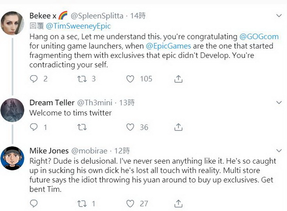Screen dimensions: 287x211
Task: Share Dream Teller's tweet
Action: tap(178, 127)
